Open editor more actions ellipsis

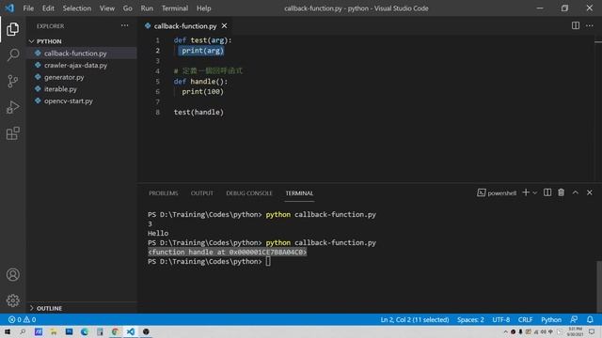[590, 25]
